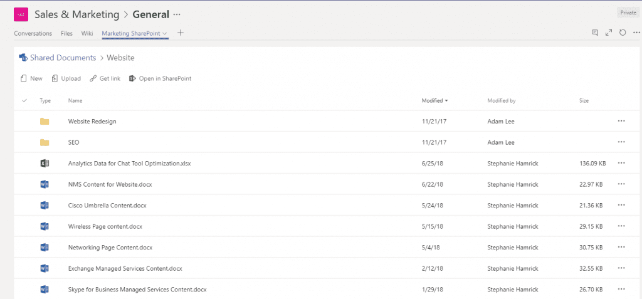
Task: Open Networking Page Content.docx
Action: [110, 248]
